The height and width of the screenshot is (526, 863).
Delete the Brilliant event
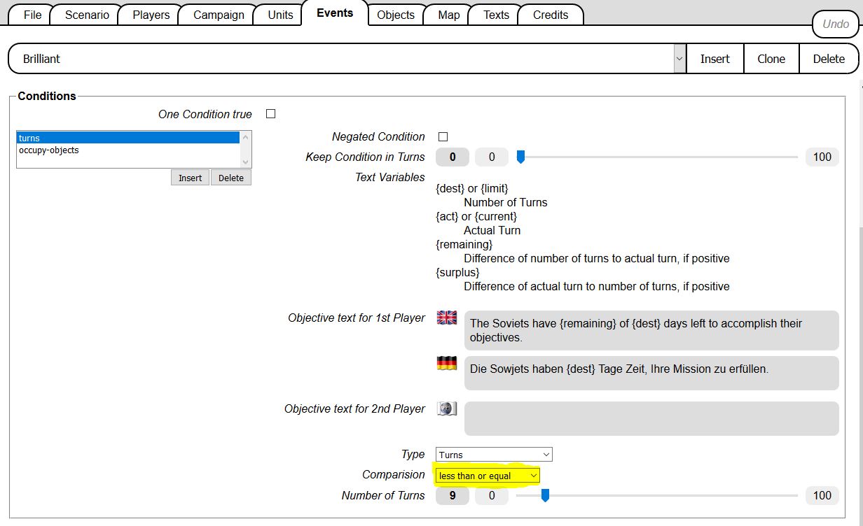point(828,59)
